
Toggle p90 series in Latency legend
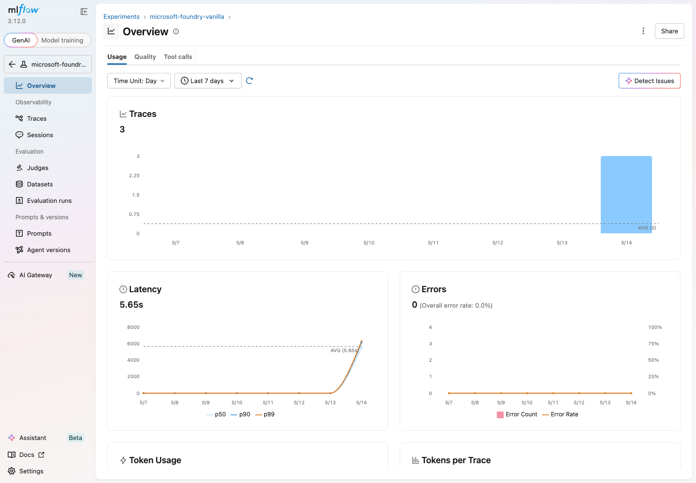click(x=241, y=414)
